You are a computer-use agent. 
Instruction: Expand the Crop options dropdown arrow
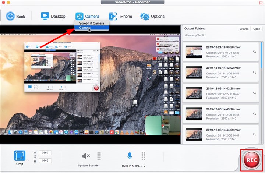tap(28, 160)
